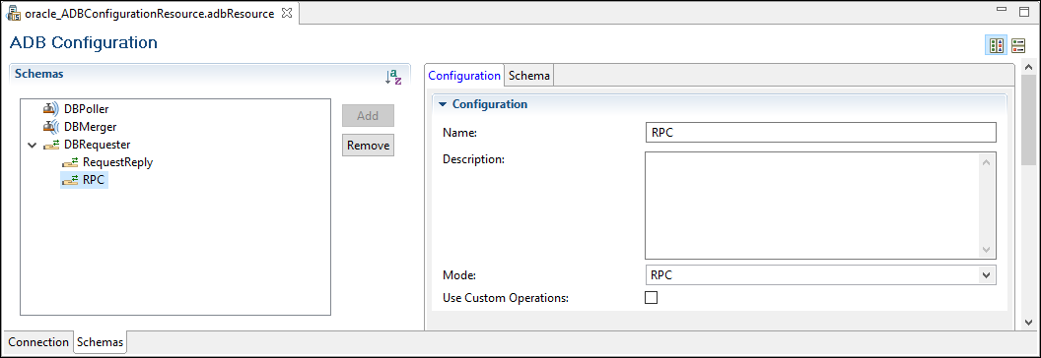Sort schemas alphabetically with a-z icon
The image size is (1041, 358).
(x=393, y=77)
